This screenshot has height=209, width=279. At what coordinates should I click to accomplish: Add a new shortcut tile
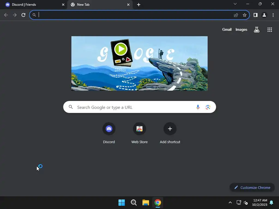[x=170, y=133]
